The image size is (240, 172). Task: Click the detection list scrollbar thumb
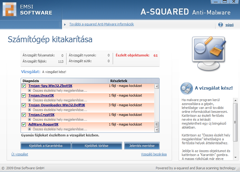click(157, 124)
